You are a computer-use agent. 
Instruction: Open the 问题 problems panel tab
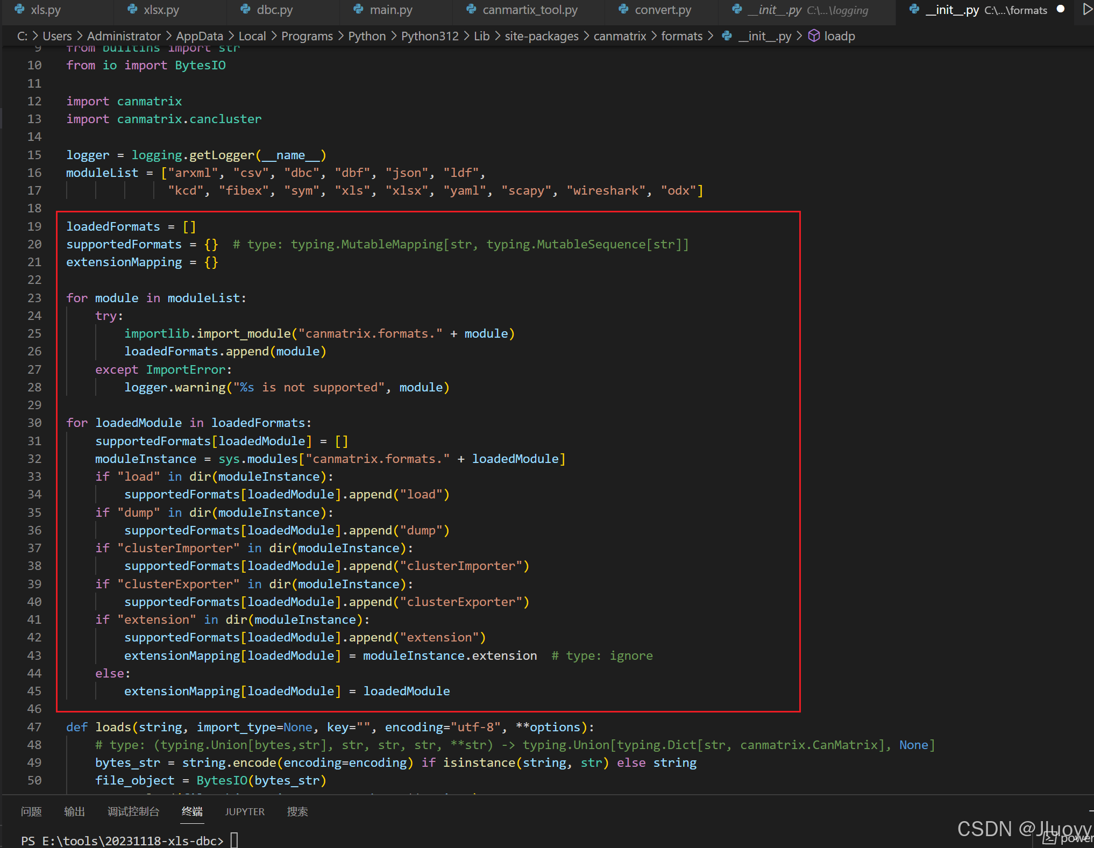pyautogui.click(x=31, y=811)
